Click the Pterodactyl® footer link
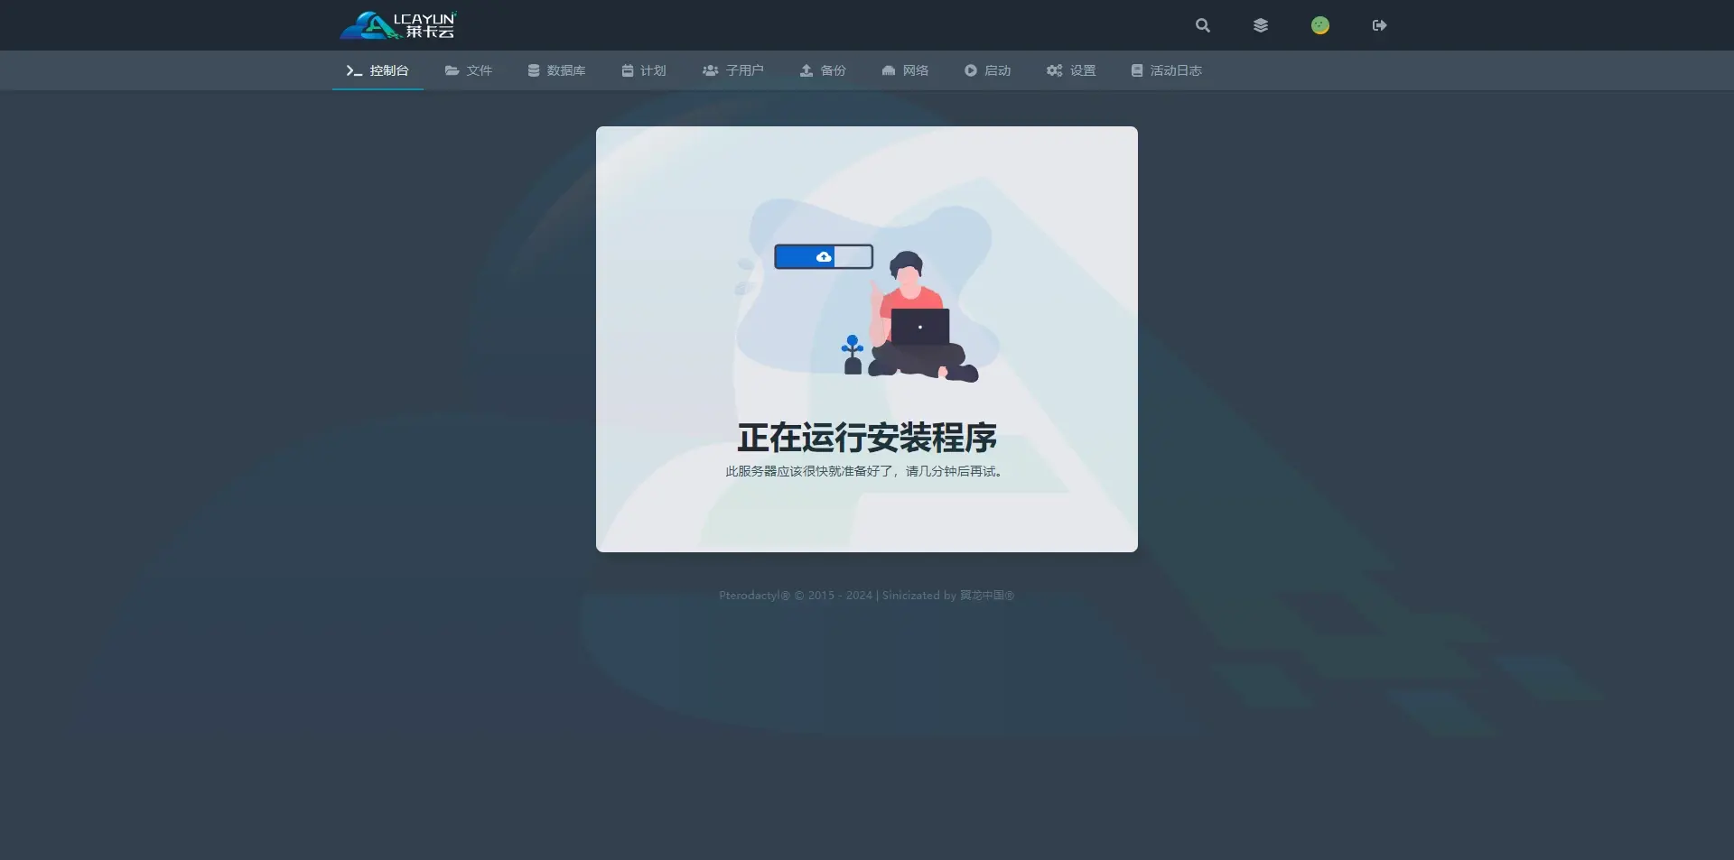 [754, 596]
